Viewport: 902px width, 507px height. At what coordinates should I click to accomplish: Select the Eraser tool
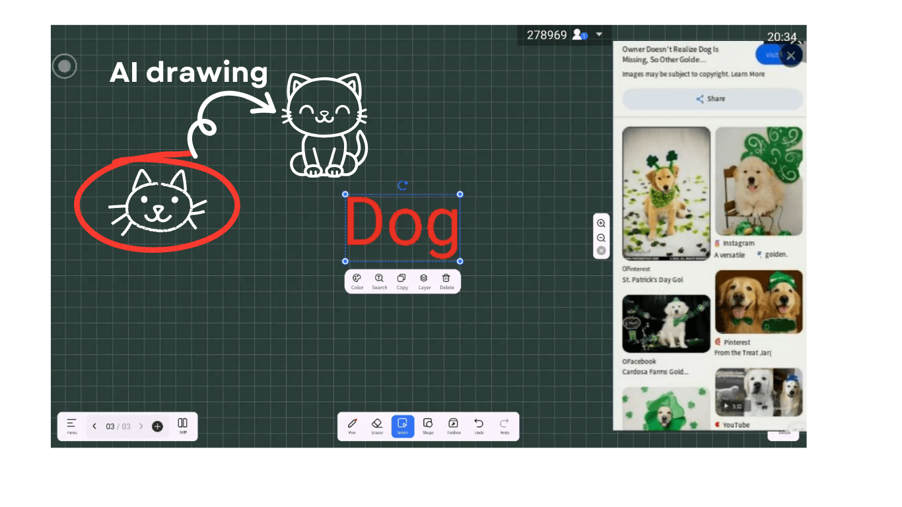[377, 426]
